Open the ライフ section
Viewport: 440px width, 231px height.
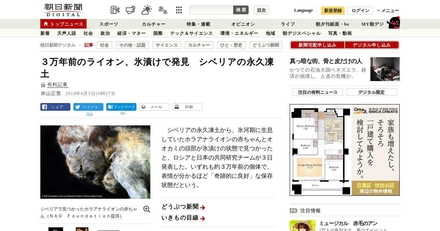pos(288,24)
